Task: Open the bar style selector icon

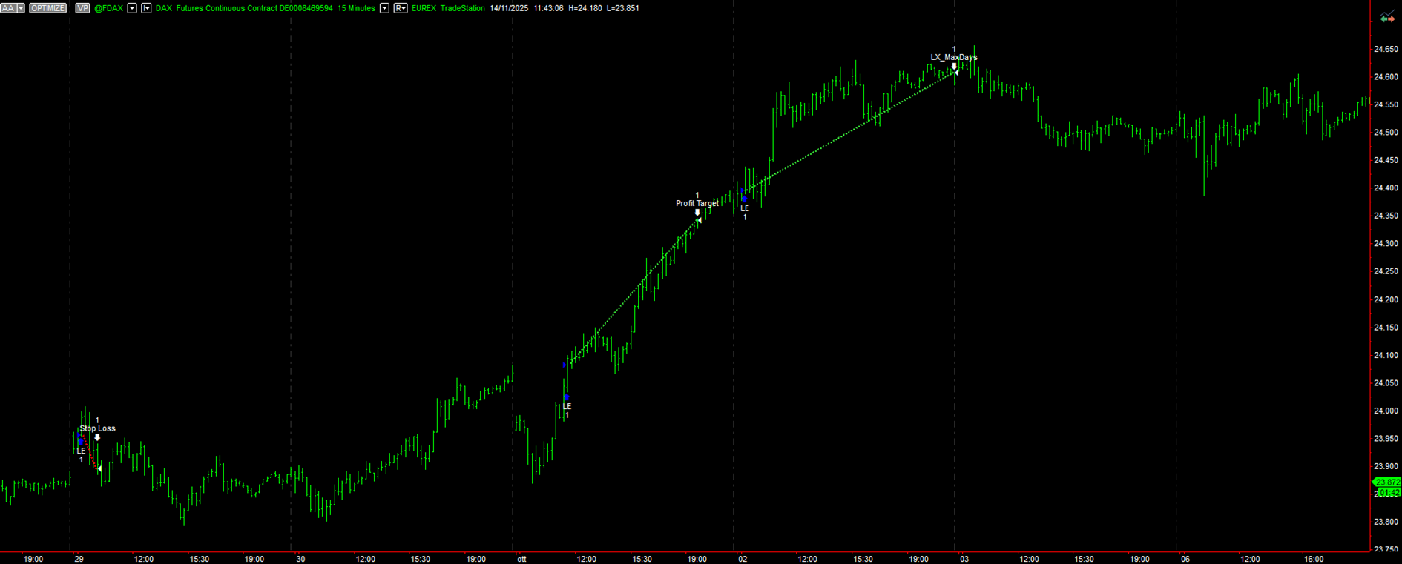Action: coord(146,8)
